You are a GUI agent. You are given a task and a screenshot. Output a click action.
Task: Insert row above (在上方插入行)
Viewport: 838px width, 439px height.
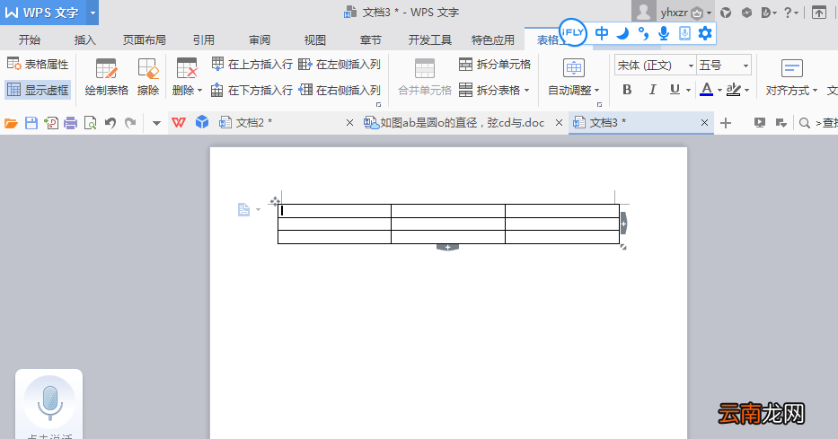point(251,64)
